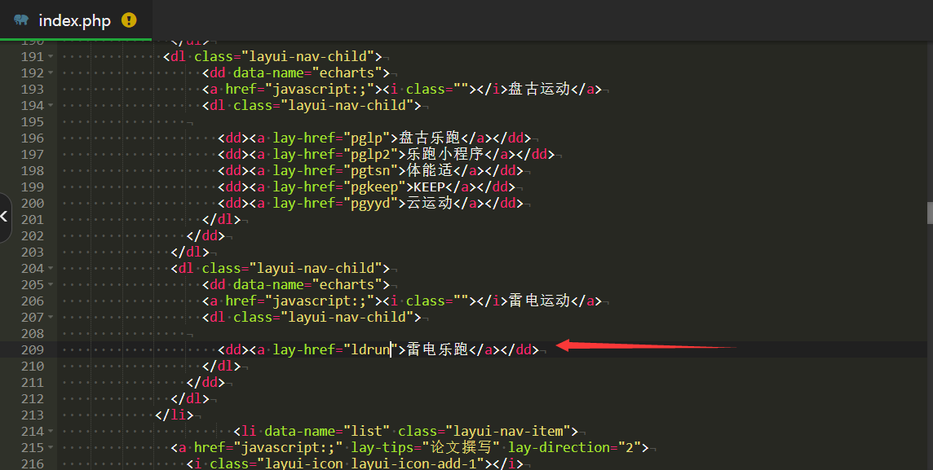
Task: Click the left-arrow sidebar toggle handle
Action: (x=5, y=217)
